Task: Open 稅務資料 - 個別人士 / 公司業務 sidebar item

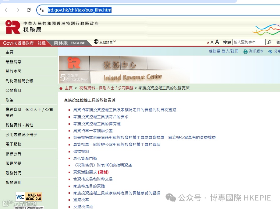Action: [29, 112]
